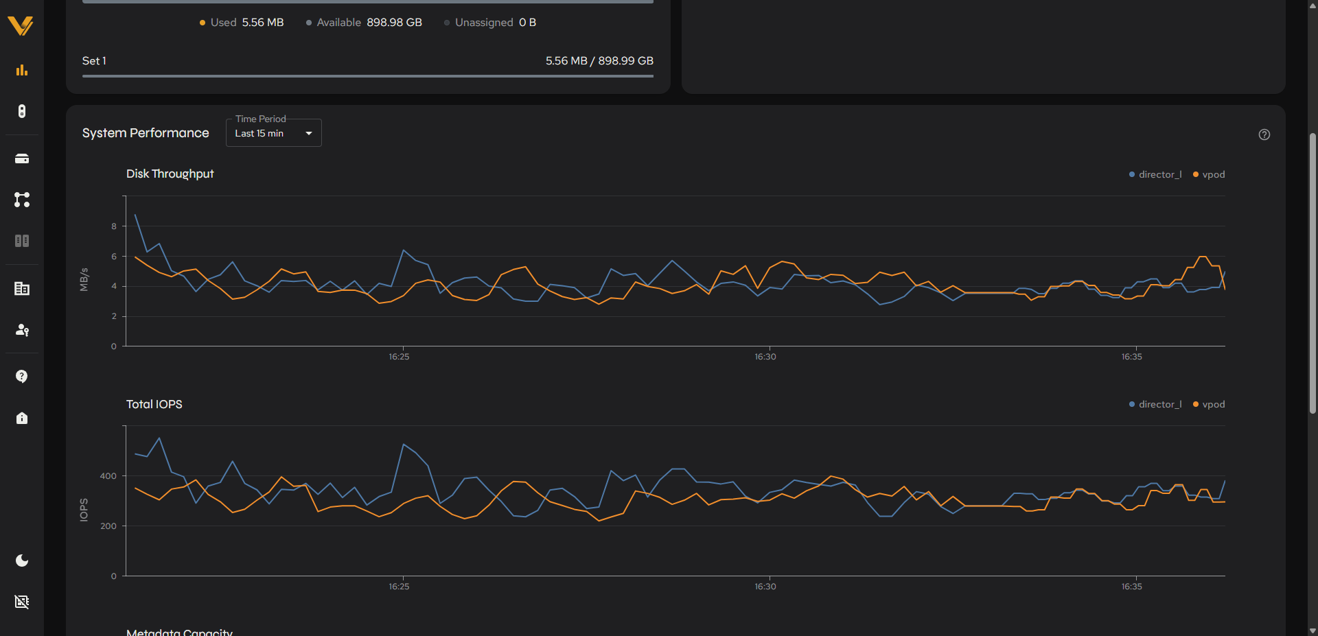This screenshot has width=1318, height=636.
Task: Click the Unassigned 0 B legend entry
Action: 490,23
